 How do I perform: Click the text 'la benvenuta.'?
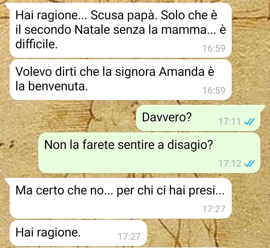pyautogui.click(x=52, y=86)
